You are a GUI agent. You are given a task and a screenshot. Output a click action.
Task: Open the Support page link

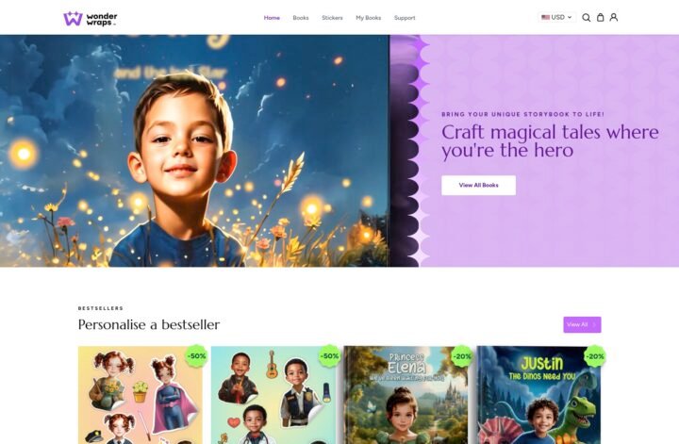click(405, 18)
